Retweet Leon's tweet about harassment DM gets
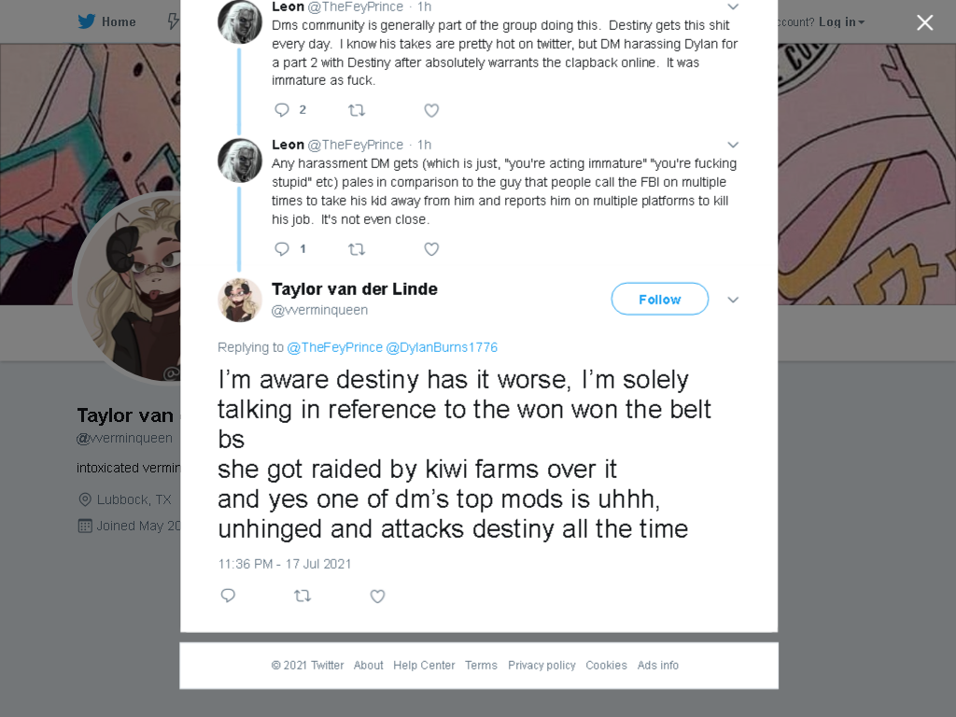 pyautogui.click(x=357, y=248)
